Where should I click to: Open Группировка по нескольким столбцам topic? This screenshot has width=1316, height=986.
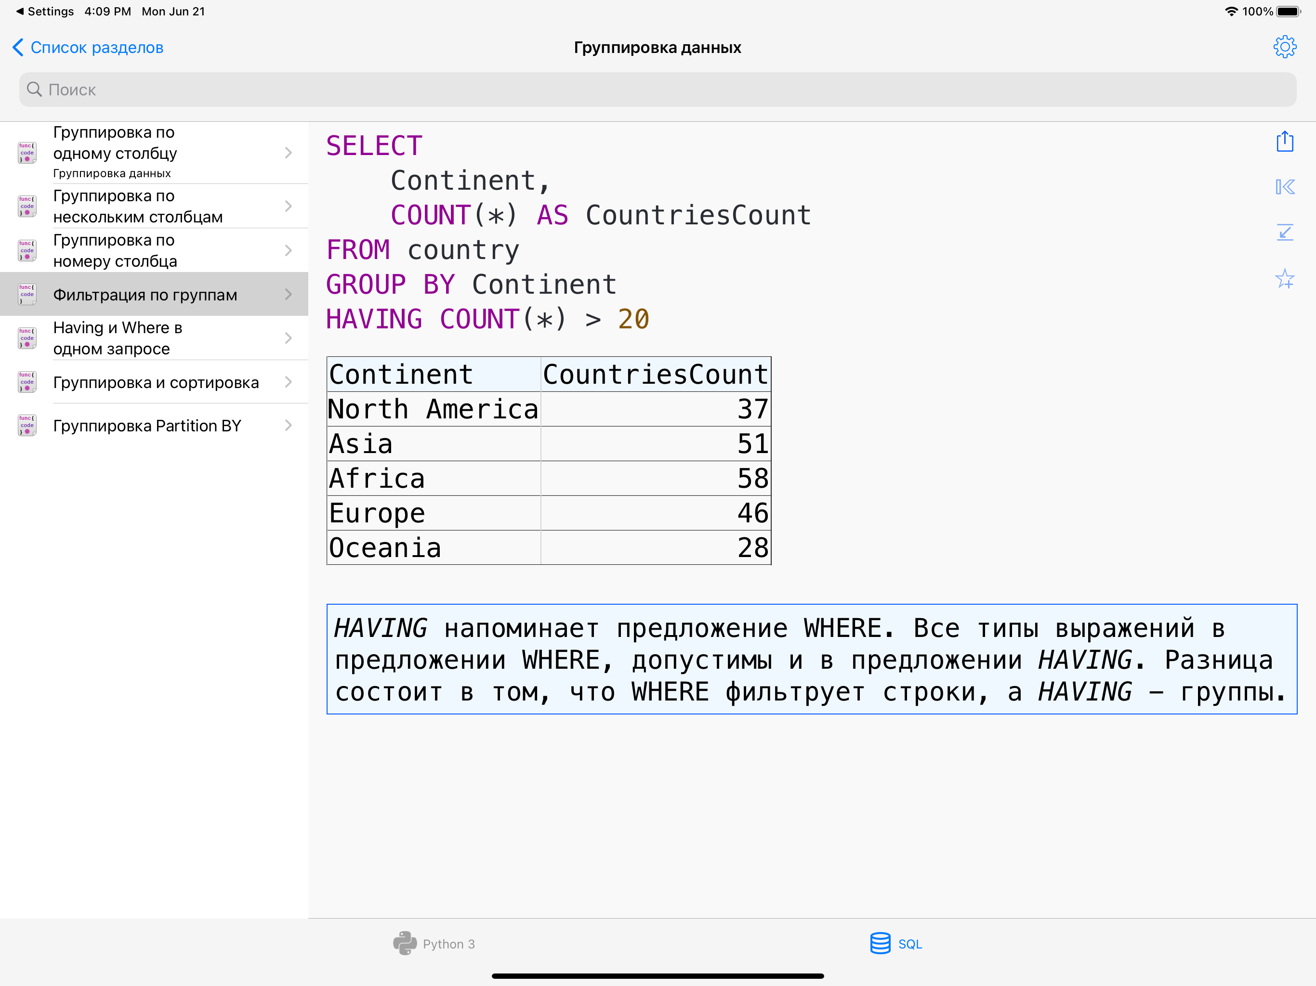(154, 206)
